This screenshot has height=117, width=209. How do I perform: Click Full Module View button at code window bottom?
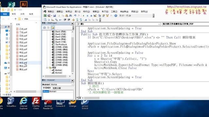coord(80,98)
